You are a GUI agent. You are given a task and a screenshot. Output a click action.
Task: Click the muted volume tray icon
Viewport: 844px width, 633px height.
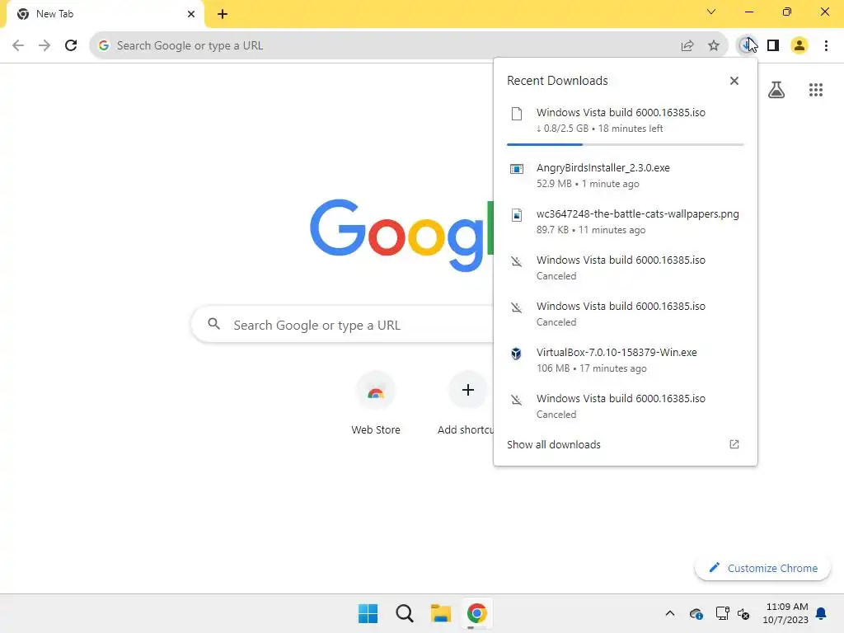point(743,613)
